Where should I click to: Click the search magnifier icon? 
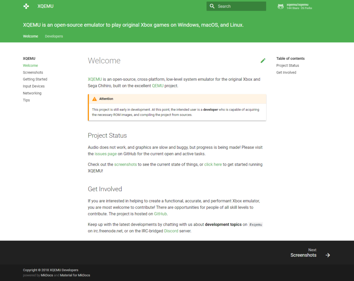point(212,6)
